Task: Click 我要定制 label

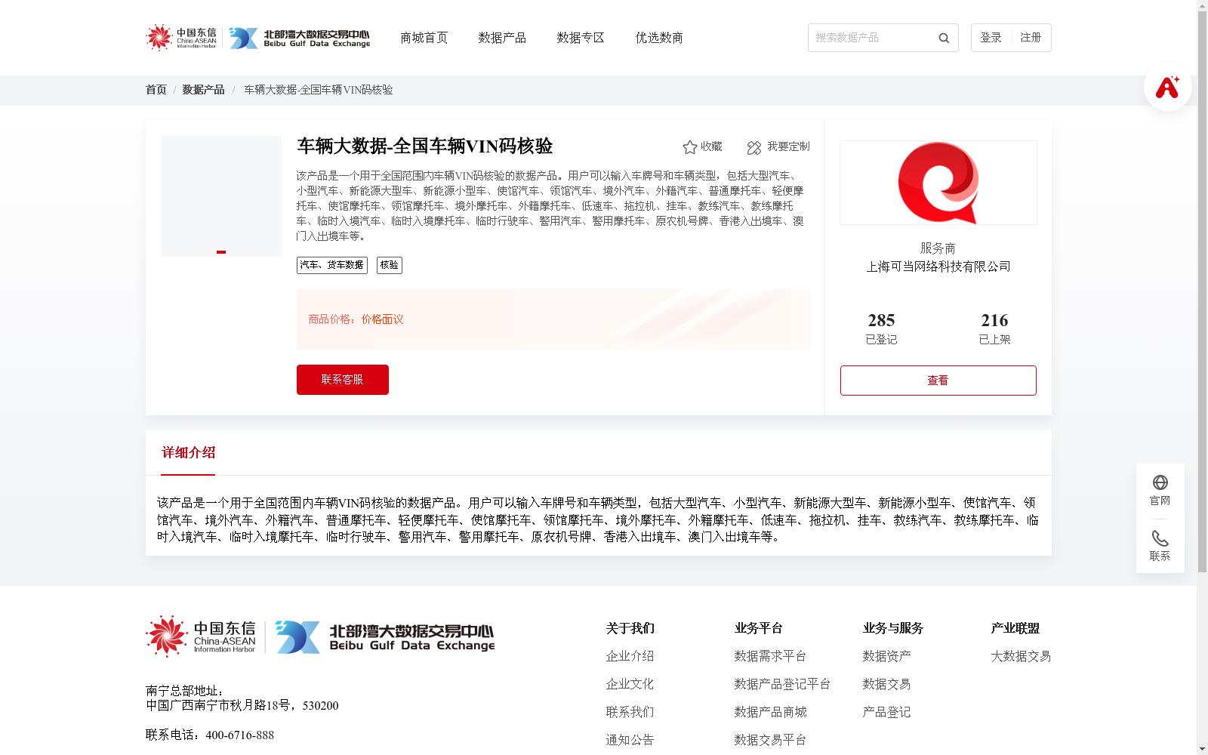Action: (788, 146)
